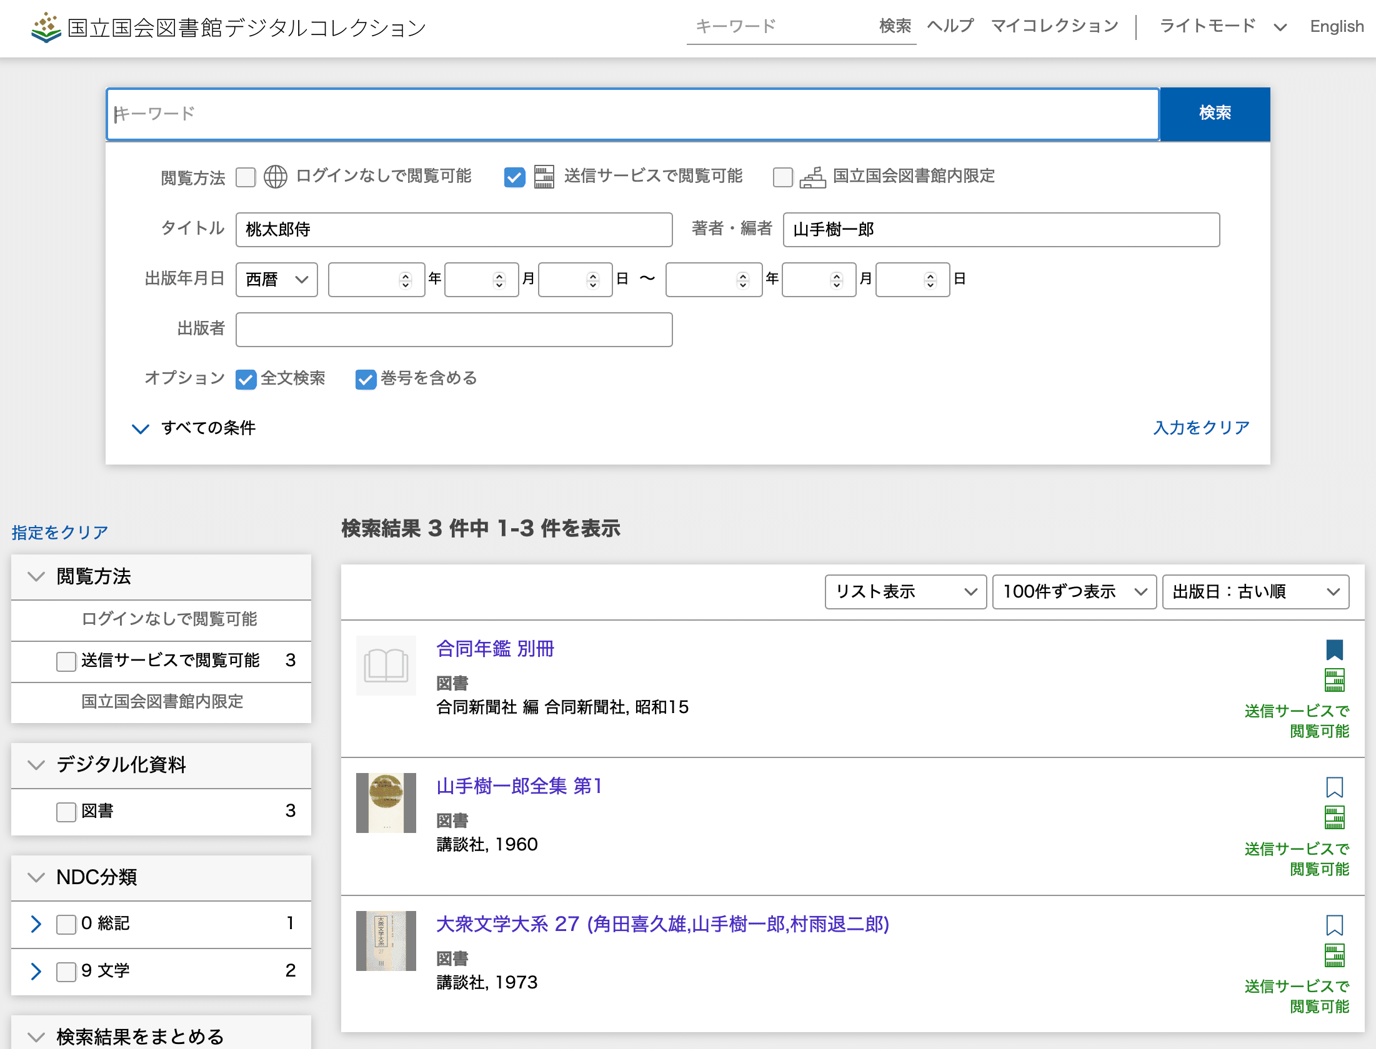Image resolution: width=1376 pixels, height=1049 pixels.
Task: Open the 100件ずつ表示 page size dropdown
Action: 1074,591
